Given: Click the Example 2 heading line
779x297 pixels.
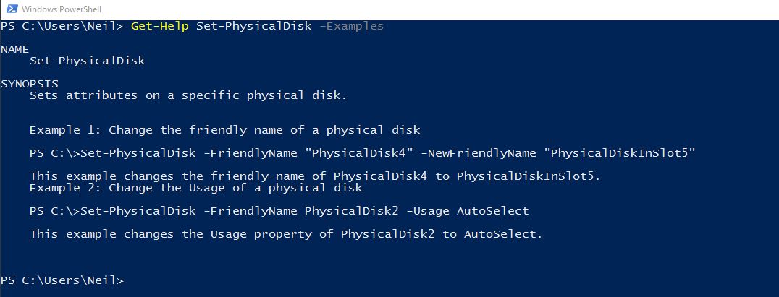Looking at the screenshot, I should tap(195, 188).
